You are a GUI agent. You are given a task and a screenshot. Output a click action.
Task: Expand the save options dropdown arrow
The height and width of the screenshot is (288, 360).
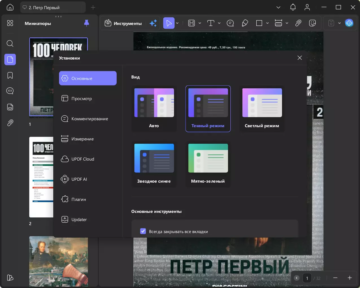[x=339, y=23]
